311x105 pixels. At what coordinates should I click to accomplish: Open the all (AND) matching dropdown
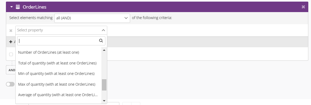pos(92,18)
